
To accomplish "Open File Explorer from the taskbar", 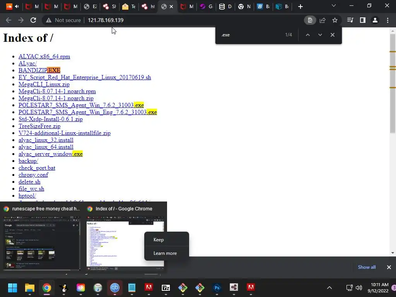I will 29,287.
